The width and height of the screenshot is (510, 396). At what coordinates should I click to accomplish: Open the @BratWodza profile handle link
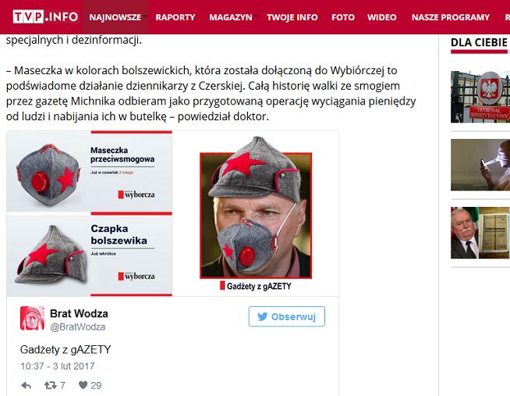pyautogui.click(x=78, y=327)
